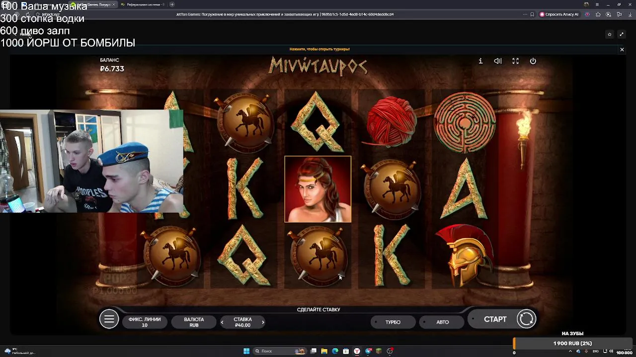Image resolution: width=636 pixels, height=357 pixels.
Task: Click the favorite star icon above game
Action: click(x=610, y=34)
